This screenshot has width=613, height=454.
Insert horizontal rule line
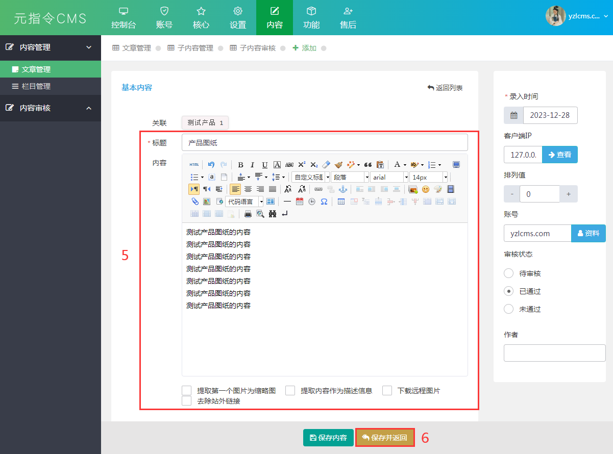pyautogui.click(x=287, y=201)
